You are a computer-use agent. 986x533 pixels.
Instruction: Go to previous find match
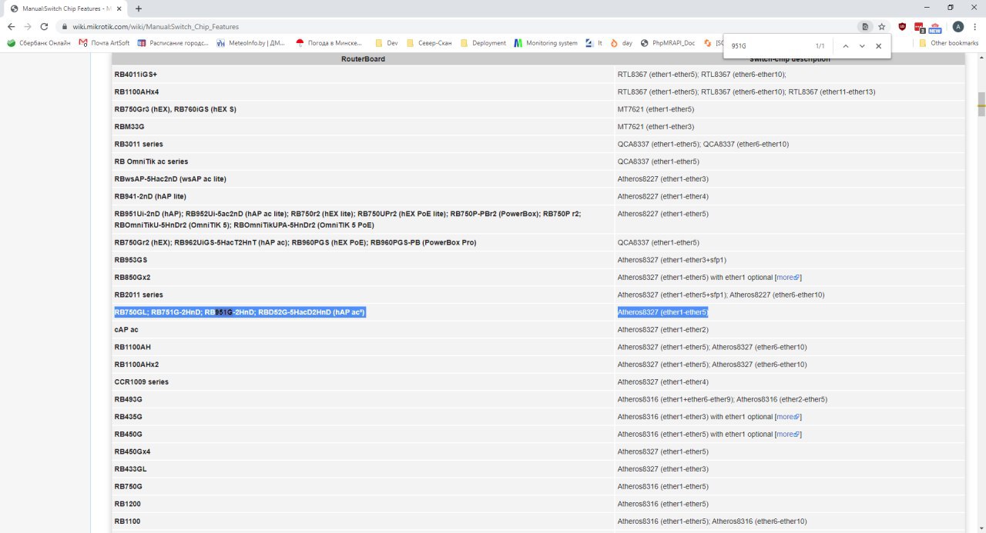click(845, 46)
